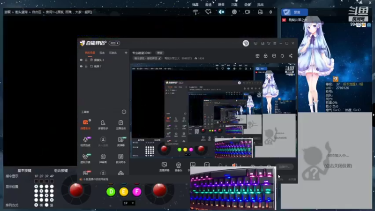Click the 弹幕 menu in the game top bar
Image resolution: width=375 pixels, height=211 pixels.
point(195,5)
